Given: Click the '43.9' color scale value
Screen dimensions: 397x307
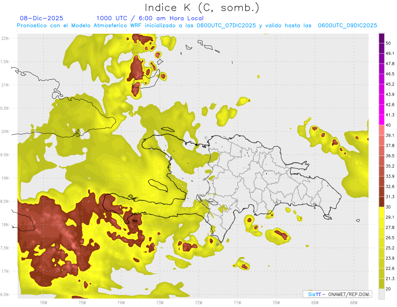Looking at the screenshot, I should tap(390, 95).
